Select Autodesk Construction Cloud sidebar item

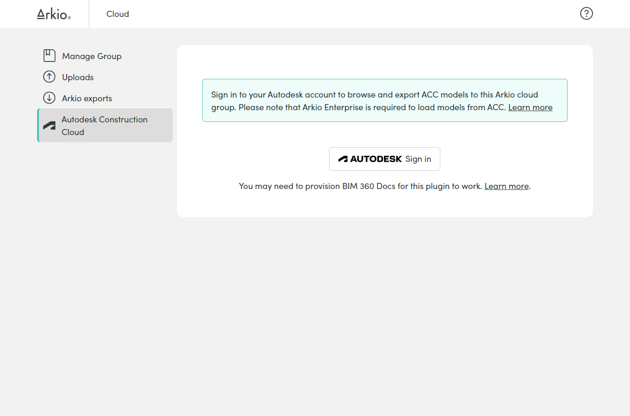click(105, 125)
